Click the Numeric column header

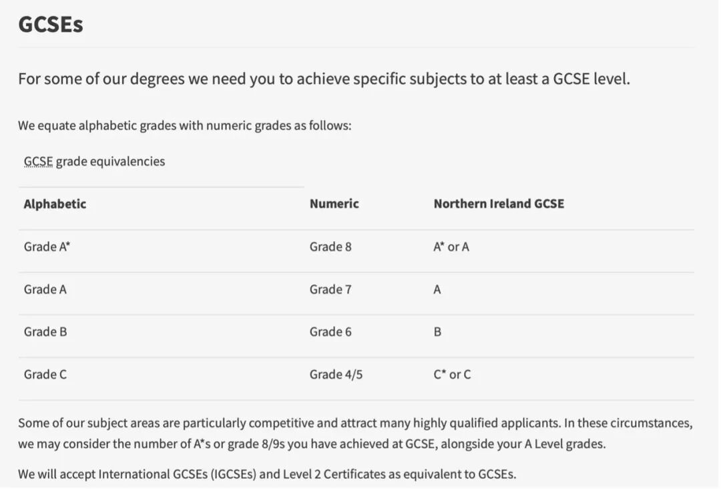(x=334, y=204)
